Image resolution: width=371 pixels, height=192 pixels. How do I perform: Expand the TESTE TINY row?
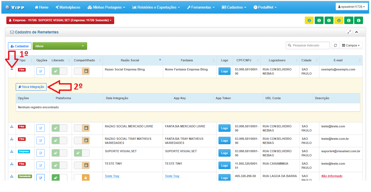12,164
